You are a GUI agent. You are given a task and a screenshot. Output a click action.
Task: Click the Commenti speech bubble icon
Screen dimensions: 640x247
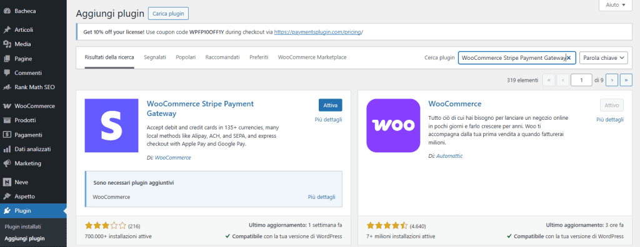pyautogui.click(x=6, y=73)
